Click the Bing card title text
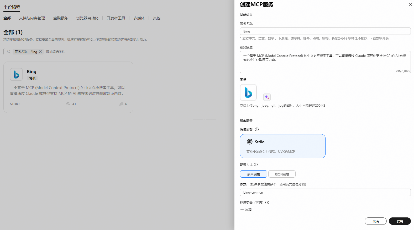 point(32,72)
